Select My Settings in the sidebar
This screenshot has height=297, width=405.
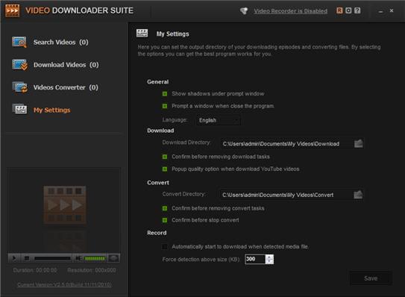(52, 110)
